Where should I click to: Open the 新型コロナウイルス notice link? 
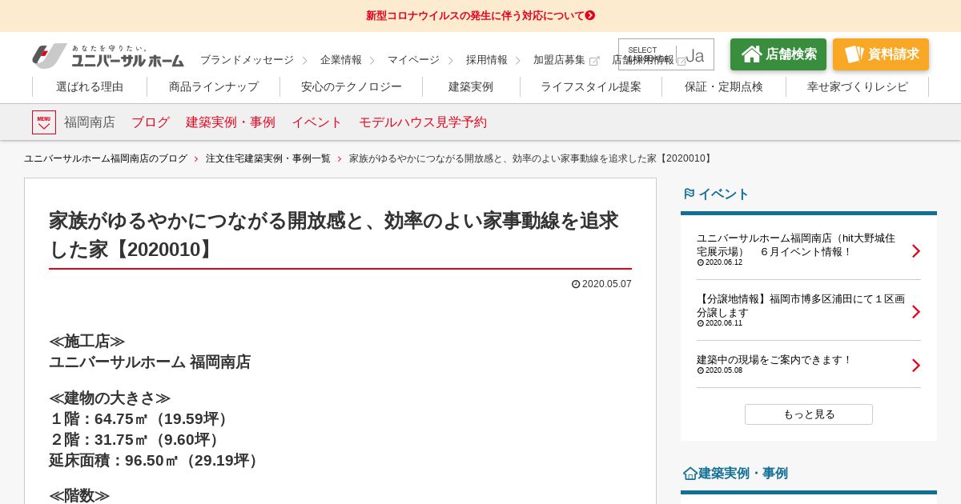click(480, 15)
